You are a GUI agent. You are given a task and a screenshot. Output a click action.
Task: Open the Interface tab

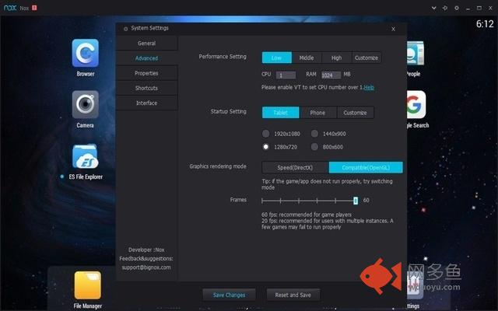146,103
